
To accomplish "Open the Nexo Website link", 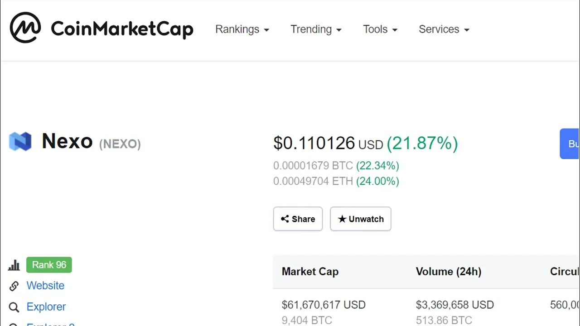I will pos(45,286).
